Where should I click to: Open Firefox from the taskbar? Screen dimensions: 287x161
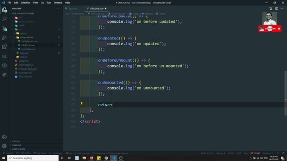click(x=91, y=158)
